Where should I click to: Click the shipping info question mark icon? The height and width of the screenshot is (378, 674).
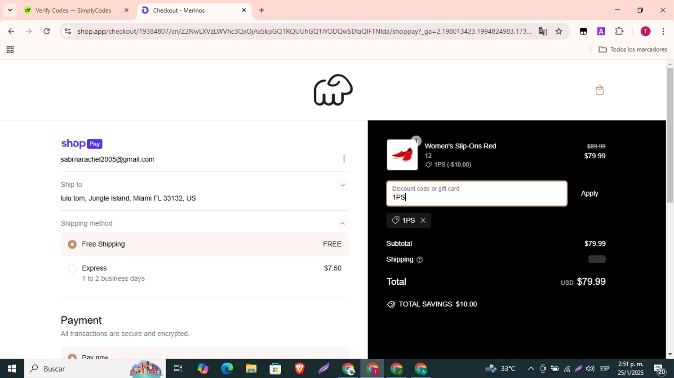420,260
